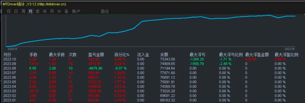
Task: Switch to the 年 yearly tab
Action: click(x=45, y=11)
